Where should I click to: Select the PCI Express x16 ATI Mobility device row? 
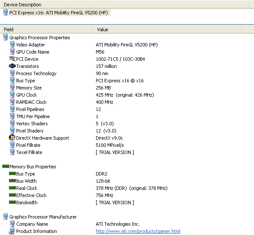[x=58, y=13]
